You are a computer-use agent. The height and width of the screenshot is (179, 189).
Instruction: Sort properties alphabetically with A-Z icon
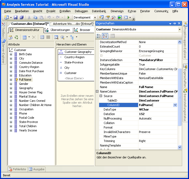click(x=105, y=36)
